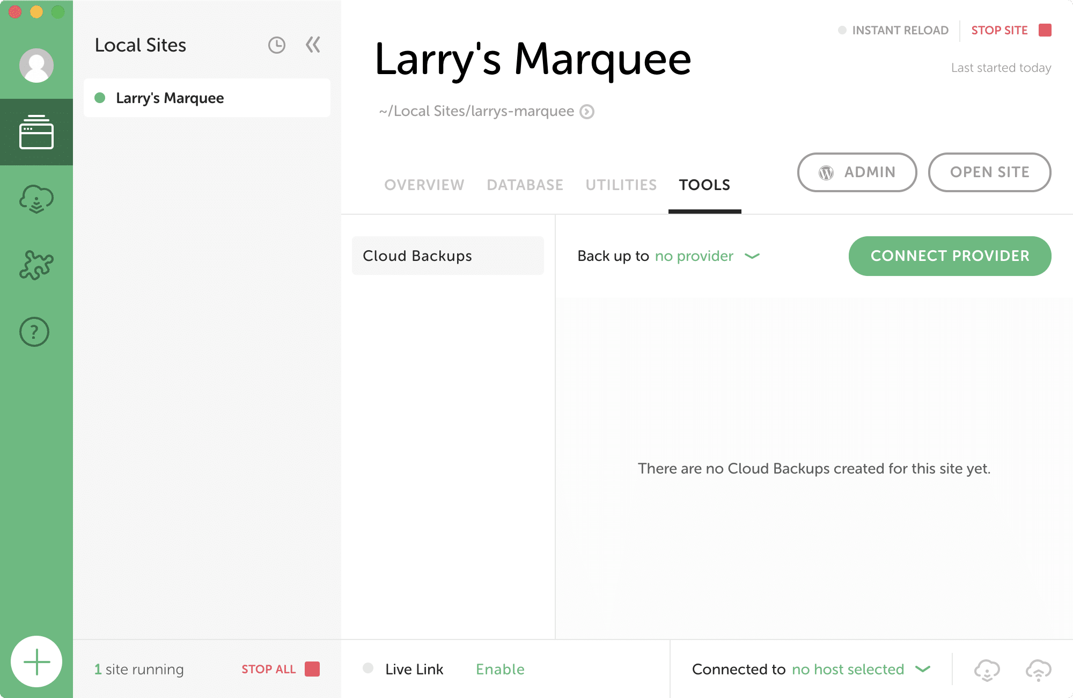1073x698 pixels.
Task: Open the user account avatar
Action: (x=36, y=66)
